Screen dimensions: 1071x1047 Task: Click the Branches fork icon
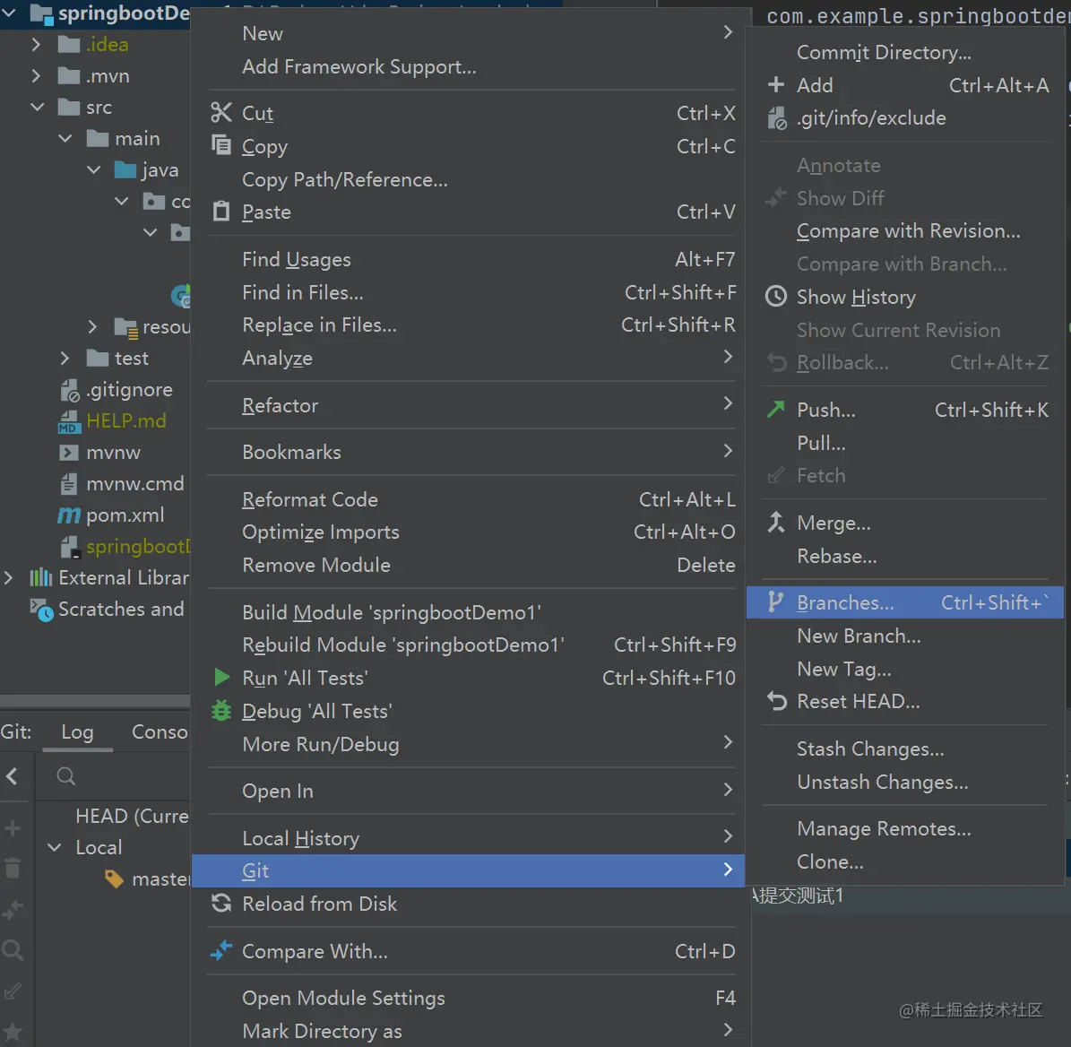775,602
